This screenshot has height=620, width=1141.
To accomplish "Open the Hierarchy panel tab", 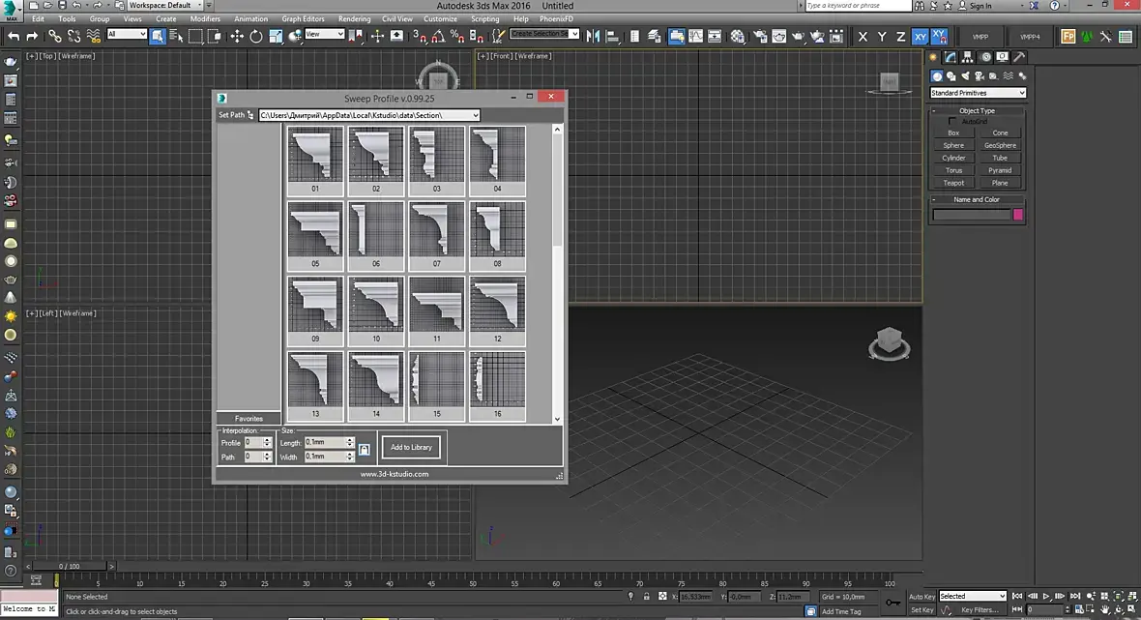I will 969,57.
